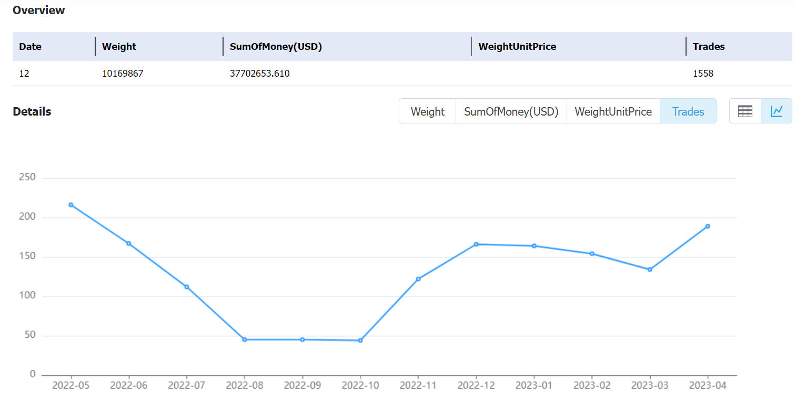Click the Details heading
This screenshot has height=404, width=796.
click(32, 111)
